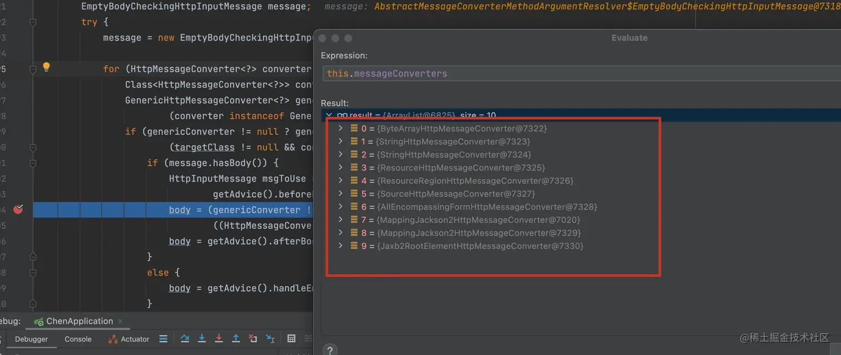Click the 'Result:' label in Evaluate dialog

(x=335, y=103)
